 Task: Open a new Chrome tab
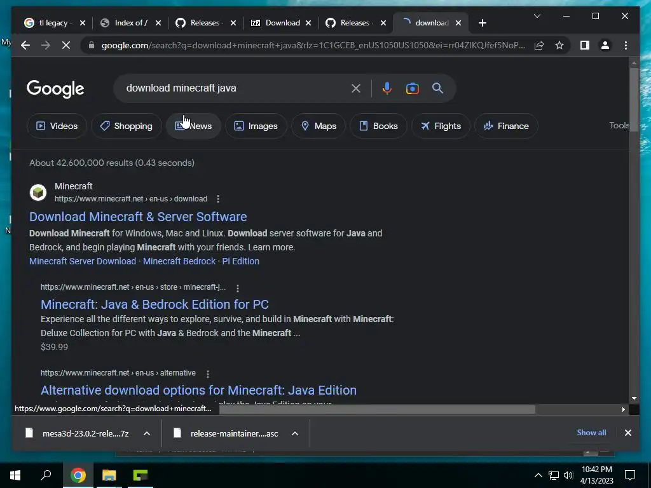pyautogui.click(x=482, y=23)
